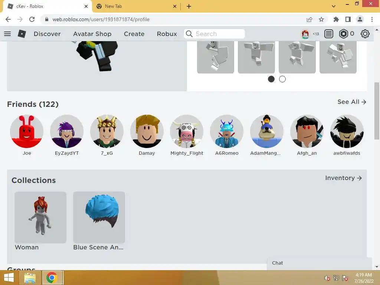Screen dimensions: 380x285
Task: Open friend EyZaydYT's avatar
Action: (67, 131)
